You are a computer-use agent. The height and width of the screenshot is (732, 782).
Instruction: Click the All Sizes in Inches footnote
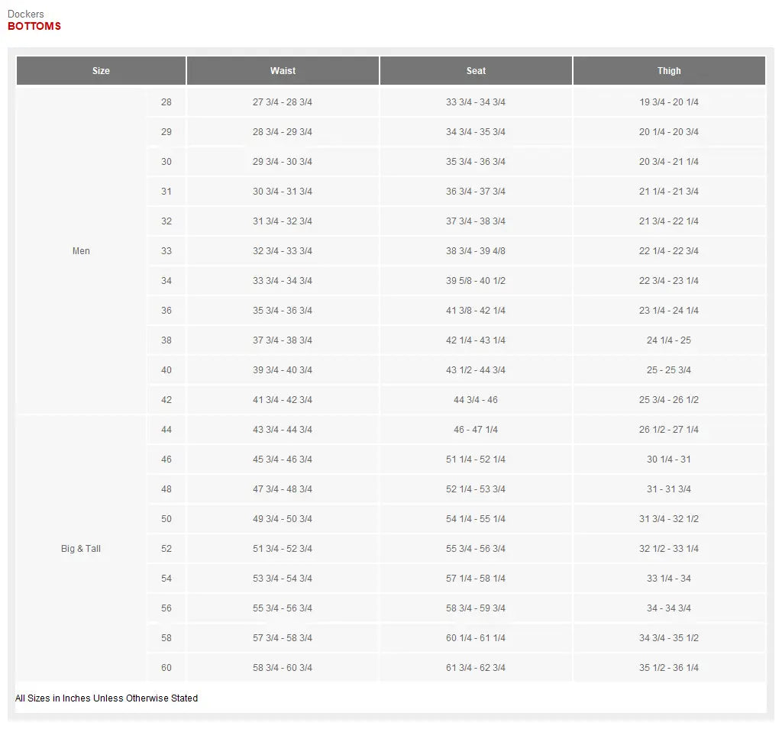coord(107,698)
